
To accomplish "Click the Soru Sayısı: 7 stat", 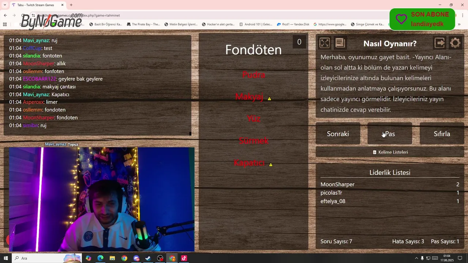I will pos(336,241).
